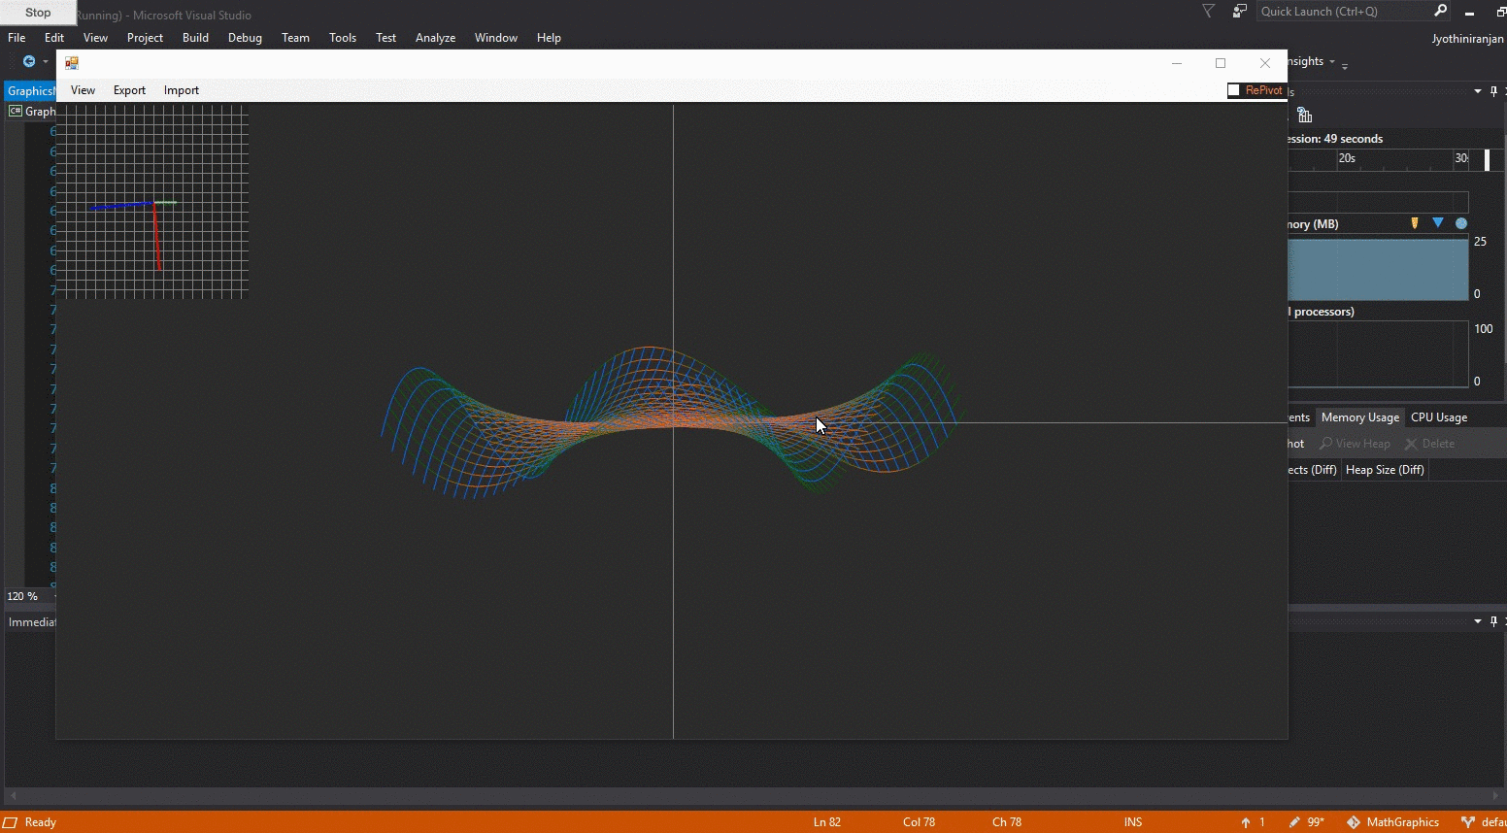Open the Project menu
The image size is (1507, 833).
coord(145,38)
